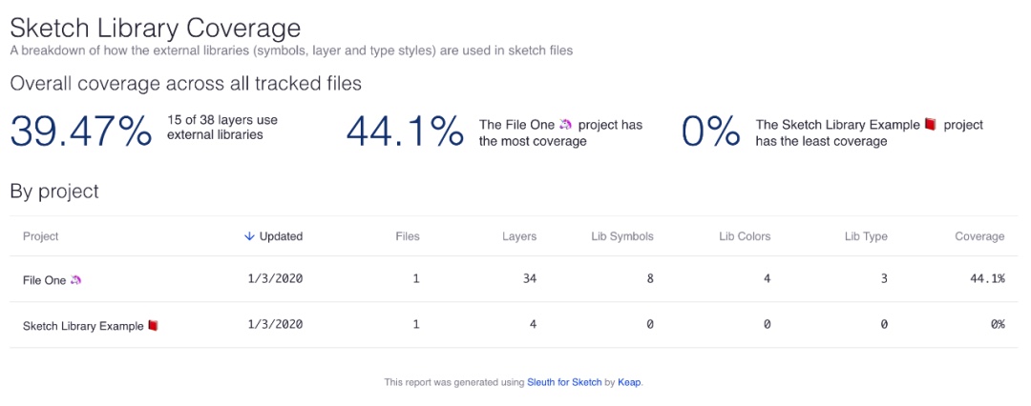This screenshot has height=406, width=1031.
Task: Open the Sleuth for Sketch link
Action: [x=564, y=382]
